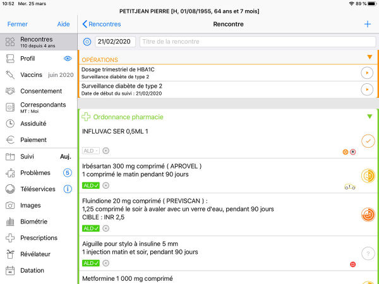Image resolution: width=379 pixels, height=284 pixels.
Task: Click the orange dosage icon for Fluindione
Action: click(x=367, y=215)
